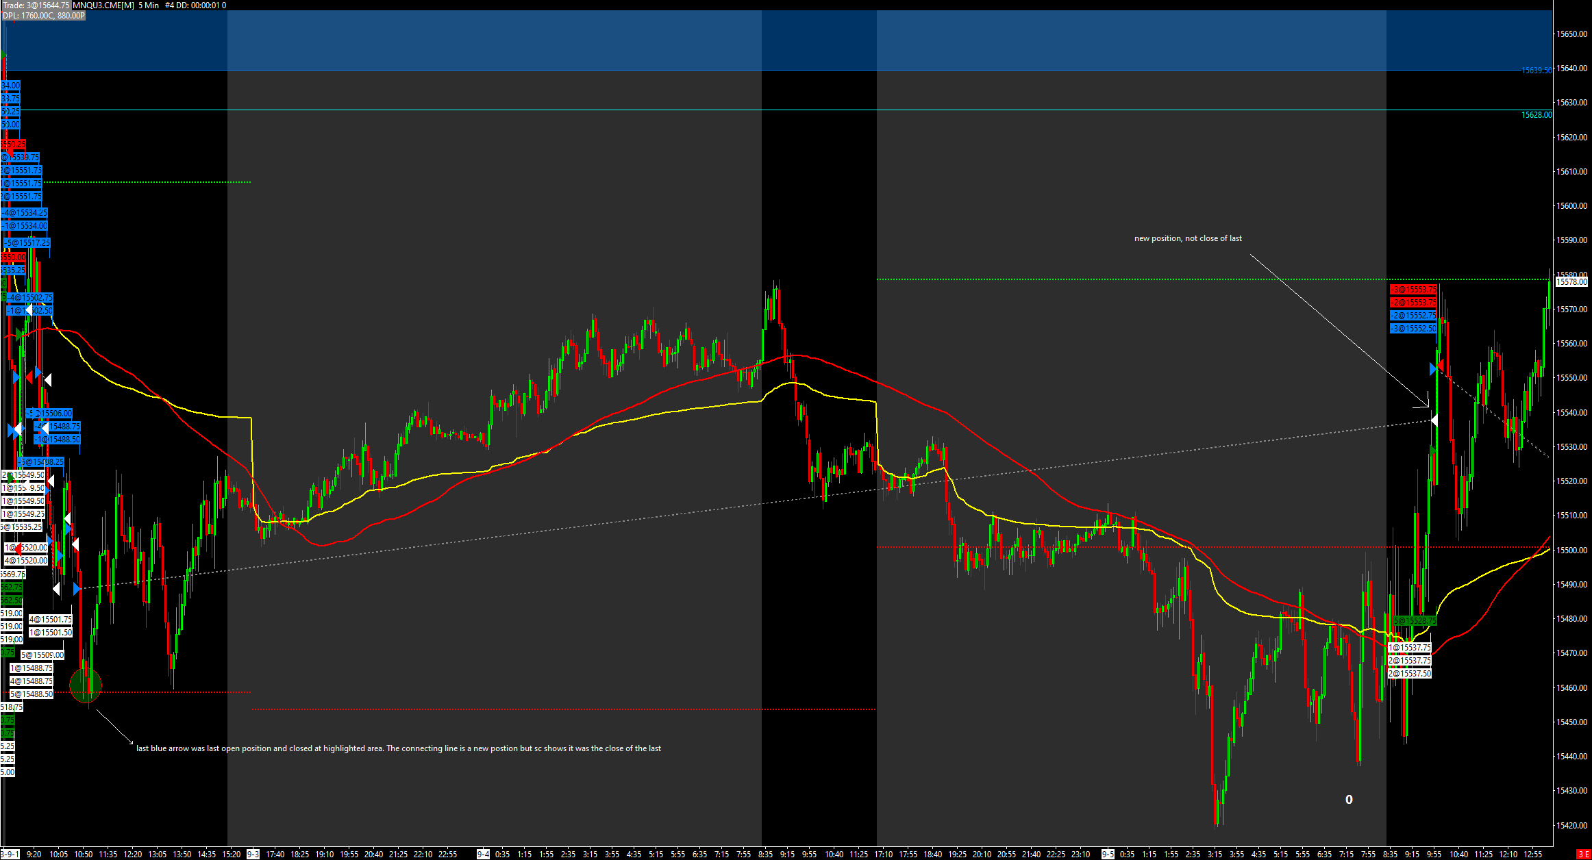This screenshot has width=1592, height=860.
Task: Click the 15628.00 cyan line price label
Action: (1536, 115)
